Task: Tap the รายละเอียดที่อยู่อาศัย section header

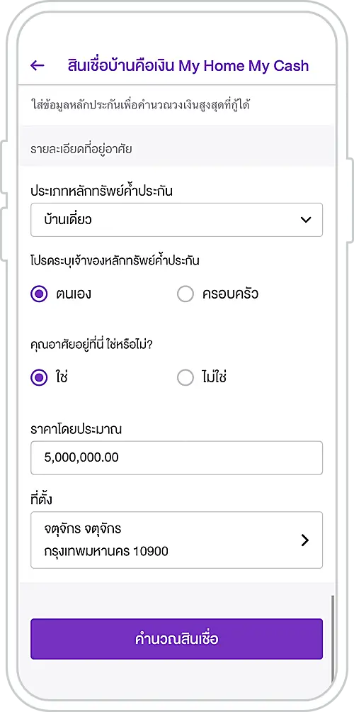Action: (81, 148)
